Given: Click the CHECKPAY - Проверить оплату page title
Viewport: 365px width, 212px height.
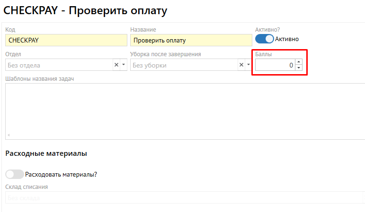Looking at the screenshot, I should [86, 9].
